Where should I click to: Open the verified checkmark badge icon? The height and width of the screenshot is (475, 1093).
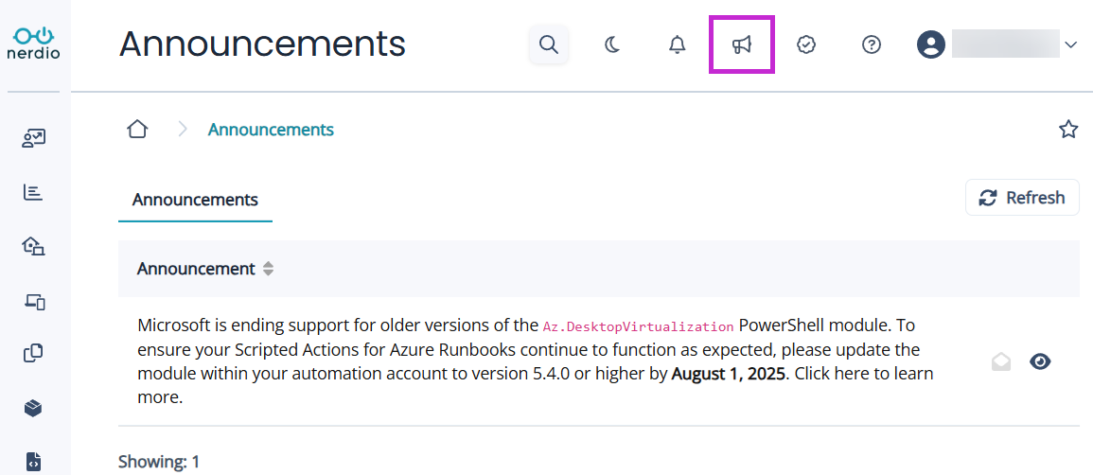tap(806, 44)
